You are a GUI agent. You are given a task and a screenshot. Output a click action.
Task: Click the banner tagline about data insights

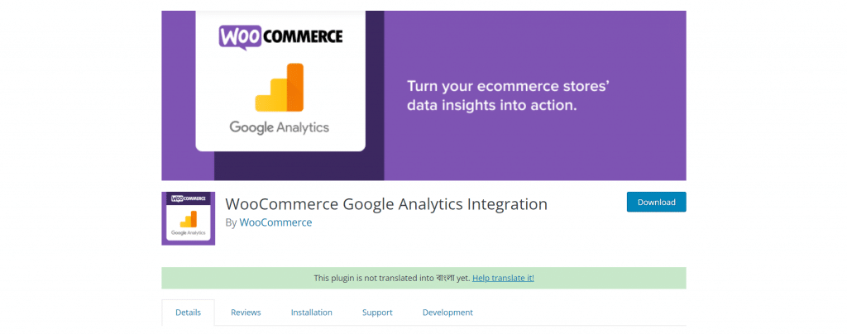pyautogui.click(x=492, y=96)
